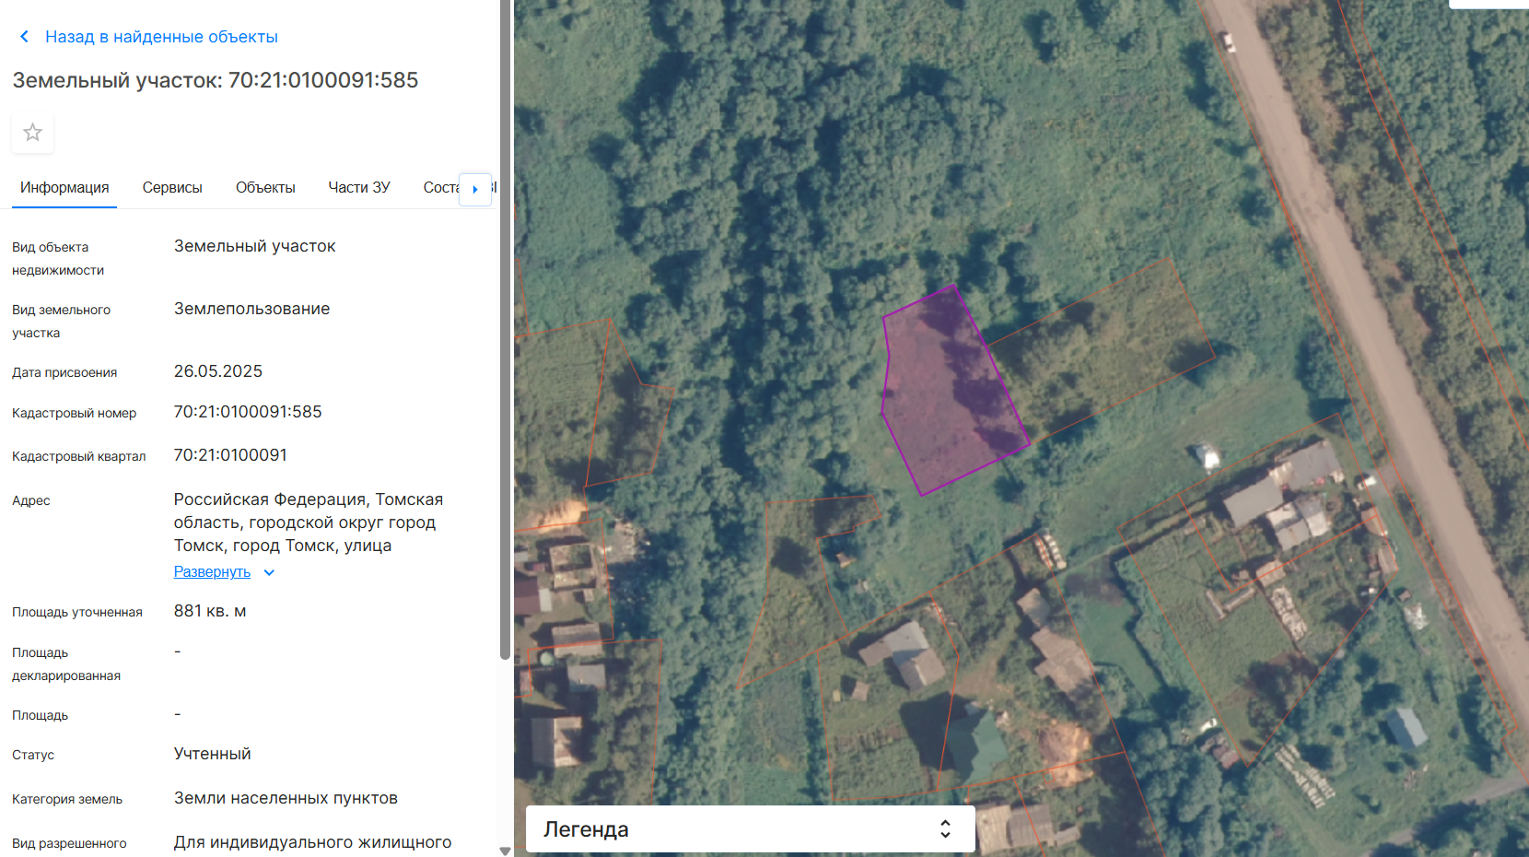This screenshot has width=1529, height=857.
Task: Open the partially hidden 'Соста' tab
Action: point(439,188)
